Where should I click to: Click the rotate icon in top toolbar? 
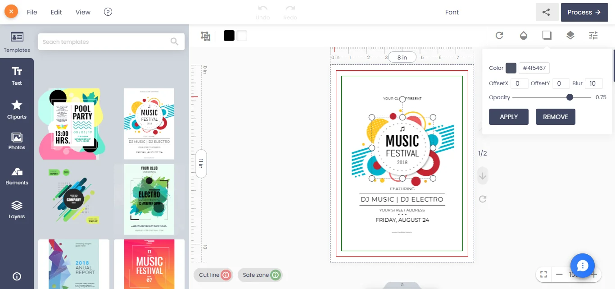tap(499, 35)
